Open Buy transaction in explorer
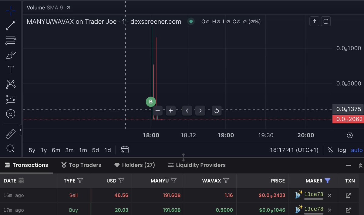Image resolution: width=364 pixels, height=215 pixels. pyautogui.click(x=348, y=210)
